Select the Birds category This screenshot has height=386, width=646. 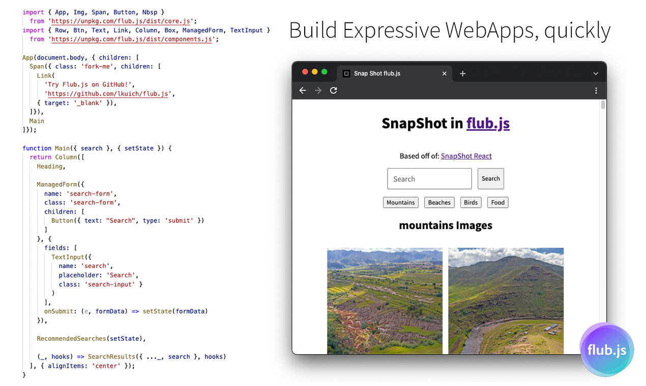coord(471,202)
